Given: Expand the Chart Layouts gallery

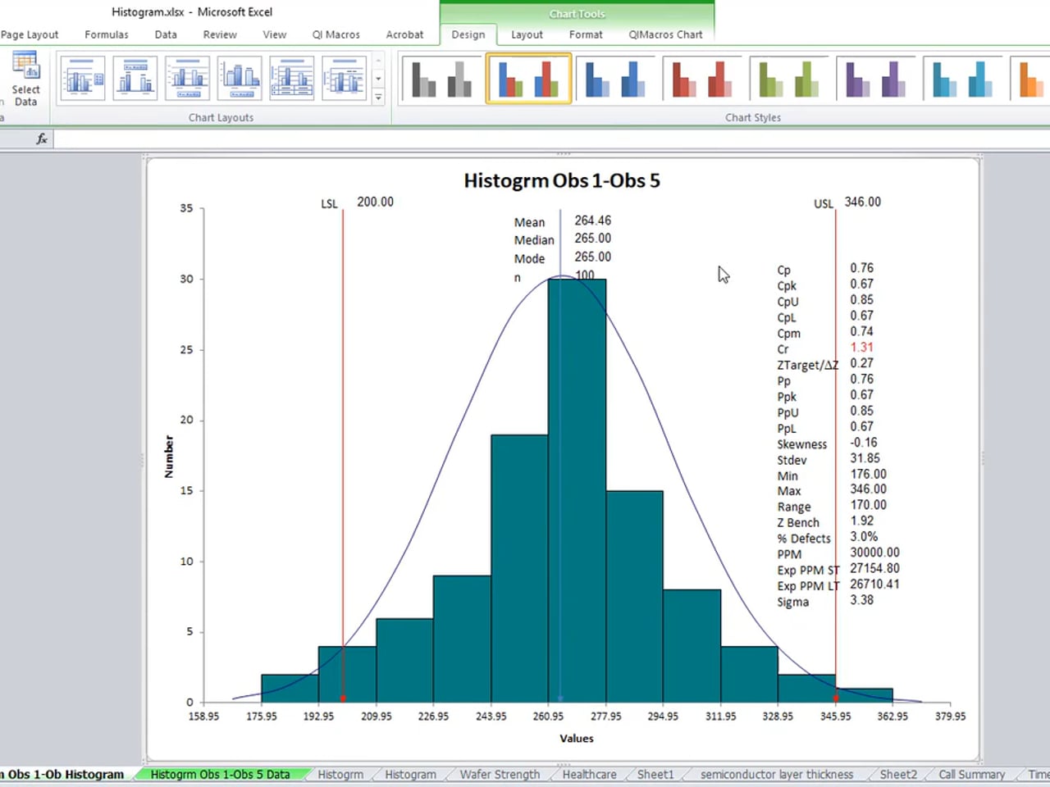Looking at the screenshot, I should pos(378,98).
